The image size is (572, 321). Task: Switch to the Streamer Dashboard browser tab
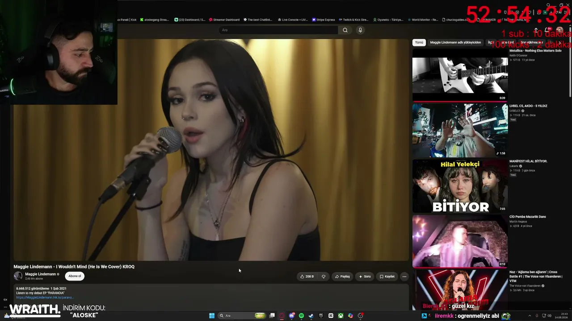[223, 20]
